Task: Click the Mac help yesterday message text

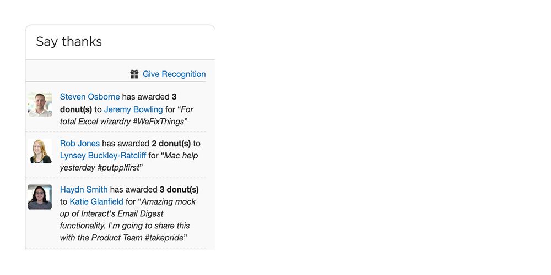Action: (x=129, y=161)
